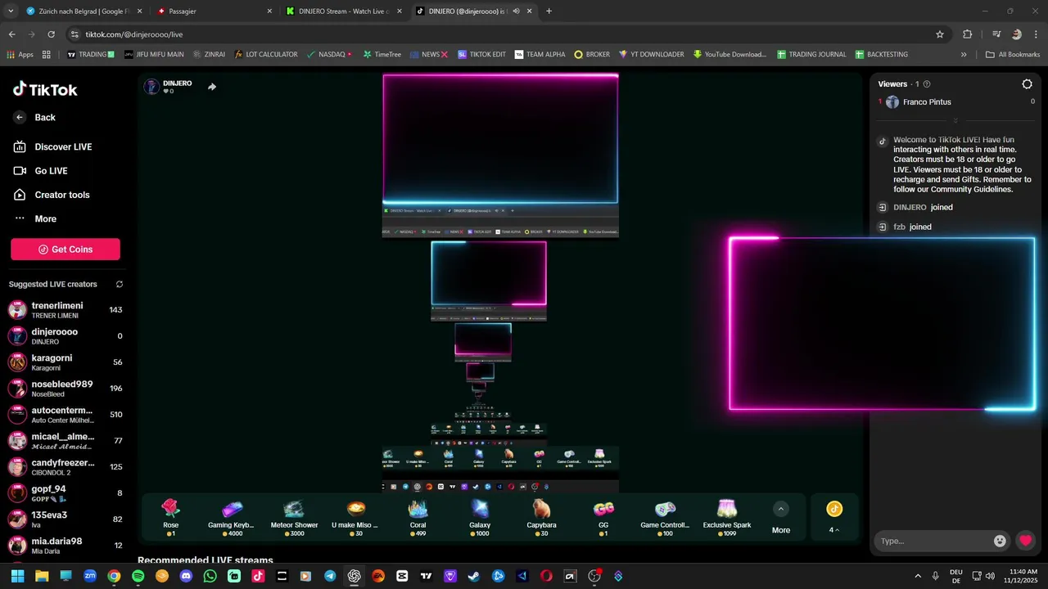
Task: Open the Go LIVE menu item
Action: [x=41, y=171]
